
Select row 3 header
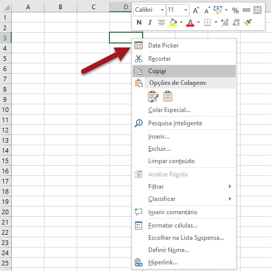(6, 38)
